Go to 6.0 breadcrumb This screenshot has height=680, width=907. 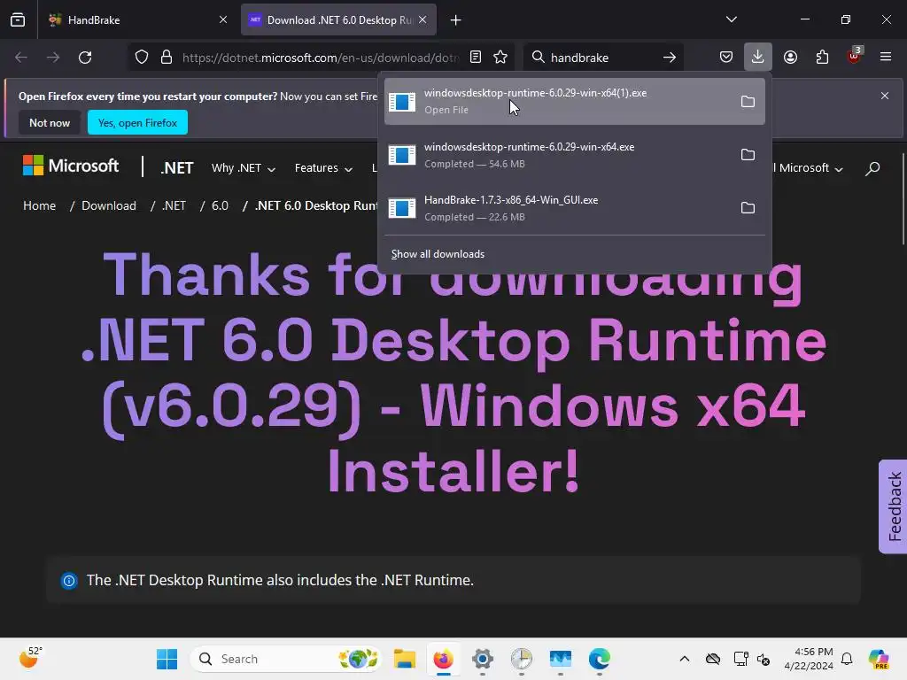pos(220,205)
